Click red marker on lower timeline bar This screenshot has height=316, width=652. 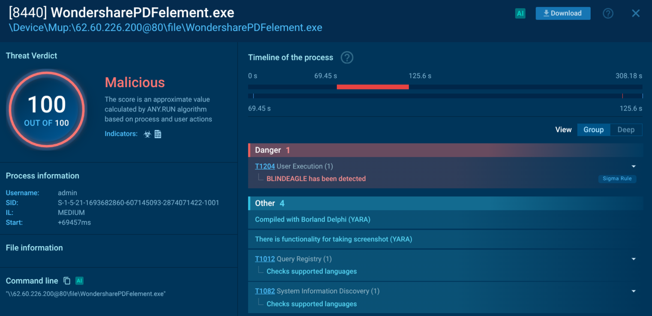[x=622, y=96]
